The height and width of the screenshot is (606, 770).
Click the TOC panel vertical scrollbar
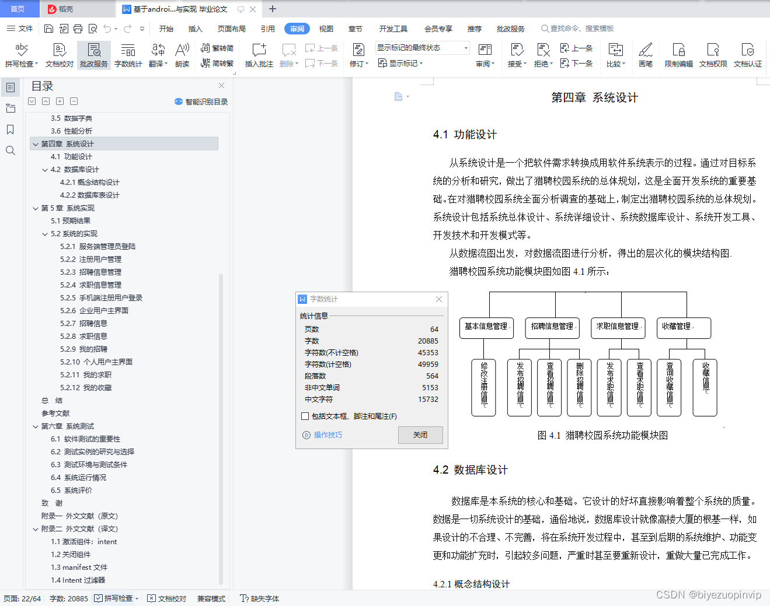point(221,429)
